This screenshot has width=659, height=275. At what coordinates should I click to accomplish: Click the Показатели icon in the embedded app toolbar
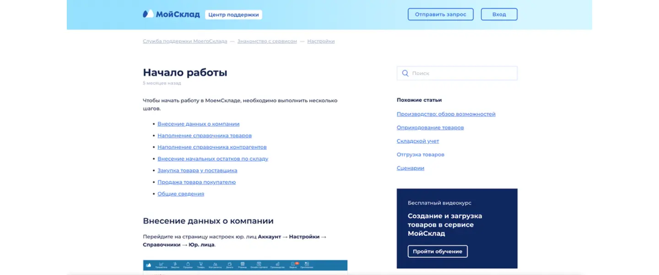point(161,265)
